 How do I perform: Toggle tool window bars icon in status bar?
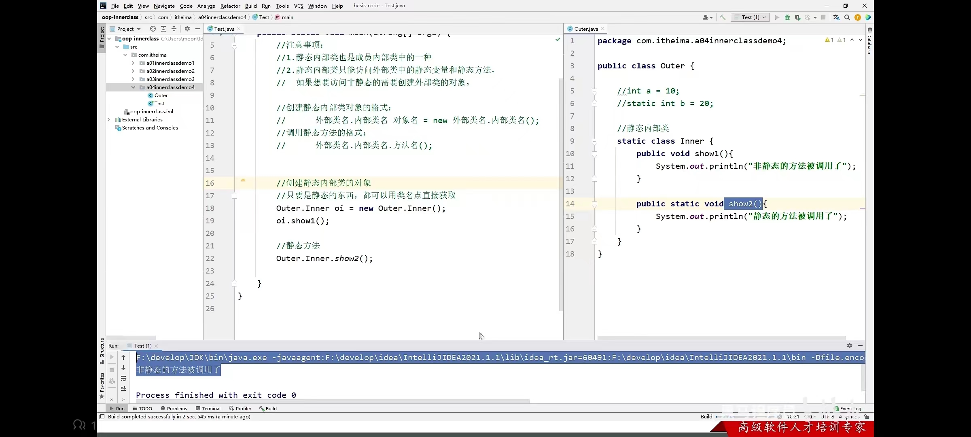pyautogui.click(x=102, y=417)
